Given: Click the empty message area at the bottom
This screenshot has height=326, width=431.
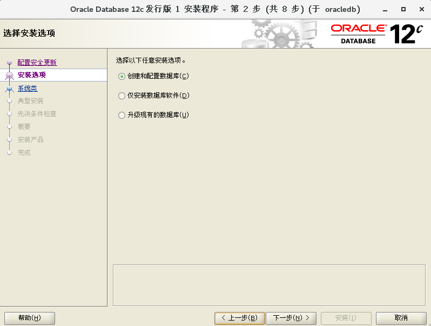Looking at the screenshot, I should coord(269,285).
